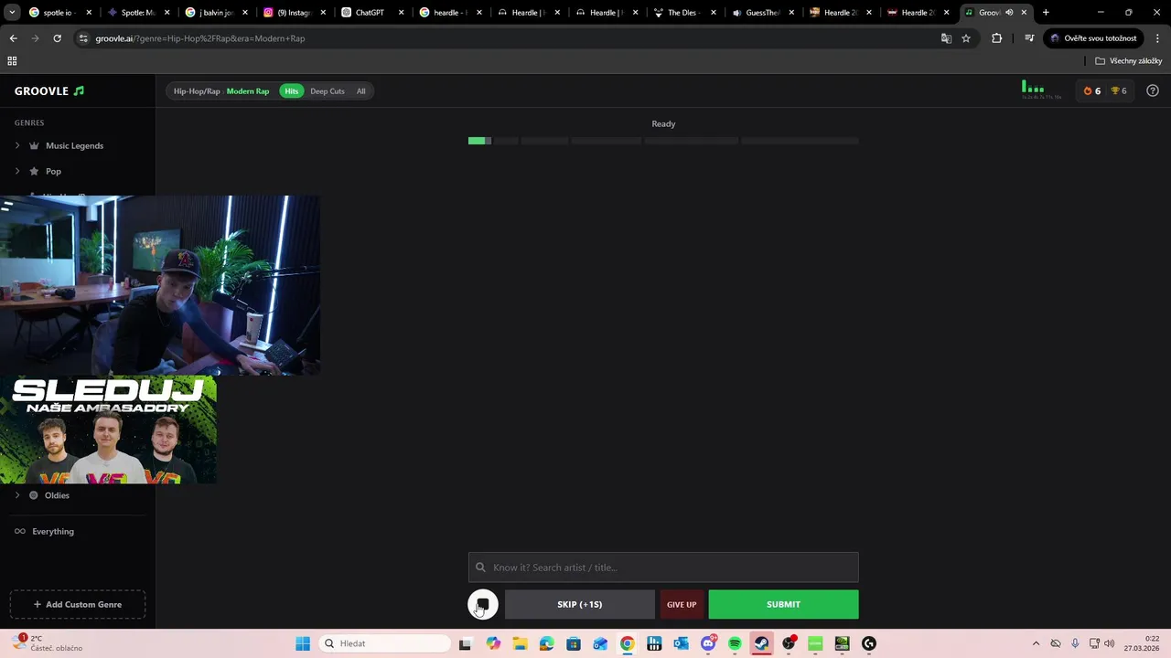Click the Hip-Hop/Rap breadcrumb
Viewport: 1171px width, 658px height.
tap(197, 91)
